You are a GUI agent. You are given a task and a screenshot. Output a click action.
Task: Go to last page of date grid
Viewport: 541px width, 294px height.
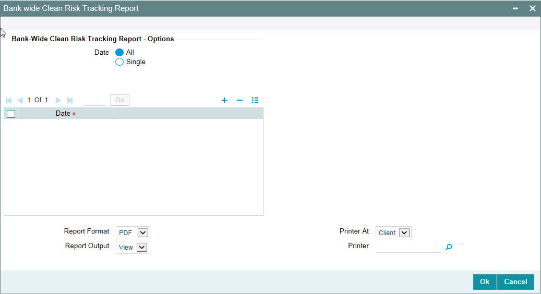70,100
